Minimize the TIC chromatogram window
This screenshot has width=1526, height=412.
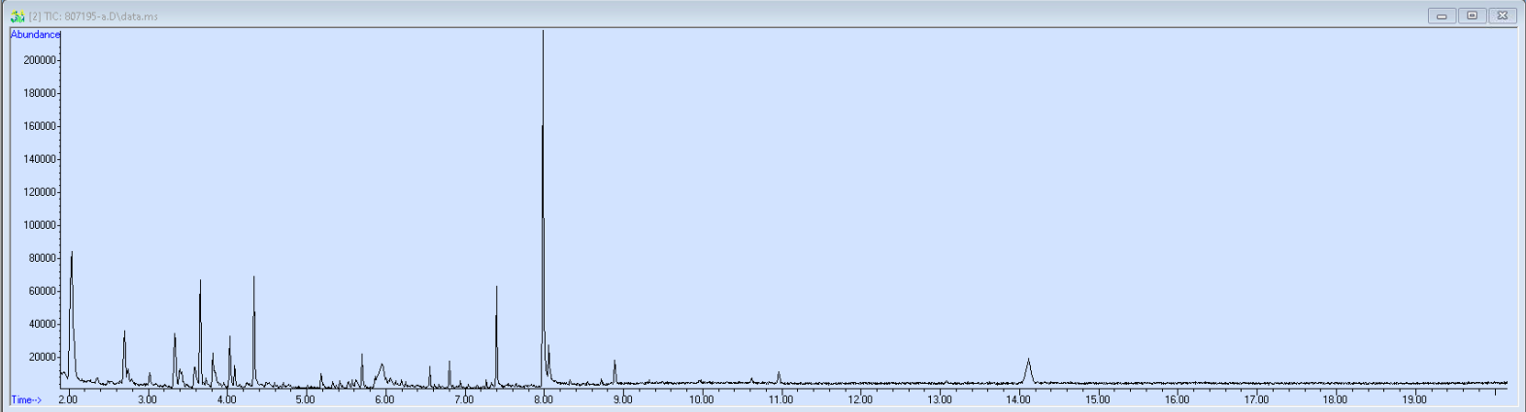[1442, 16]
